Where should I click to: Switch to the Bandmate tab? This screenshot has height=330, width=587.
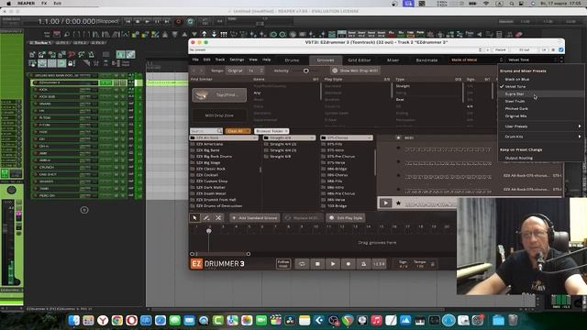(x=426, y=60)
